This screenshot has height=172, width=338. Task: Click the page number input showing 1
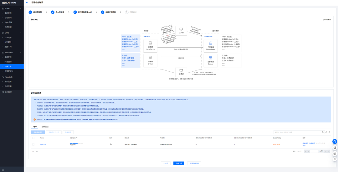[314, 151]
